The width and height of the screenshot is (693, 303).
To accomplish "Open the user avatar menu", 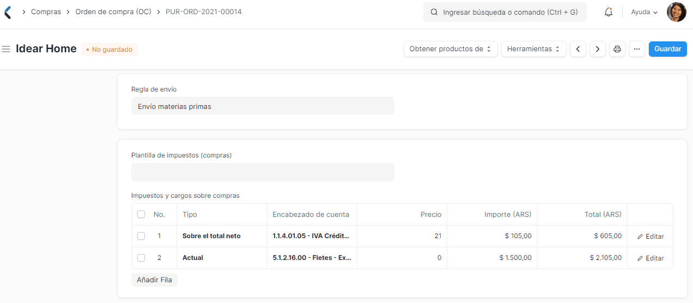I will pyautogui.click(x=676, y=12).
